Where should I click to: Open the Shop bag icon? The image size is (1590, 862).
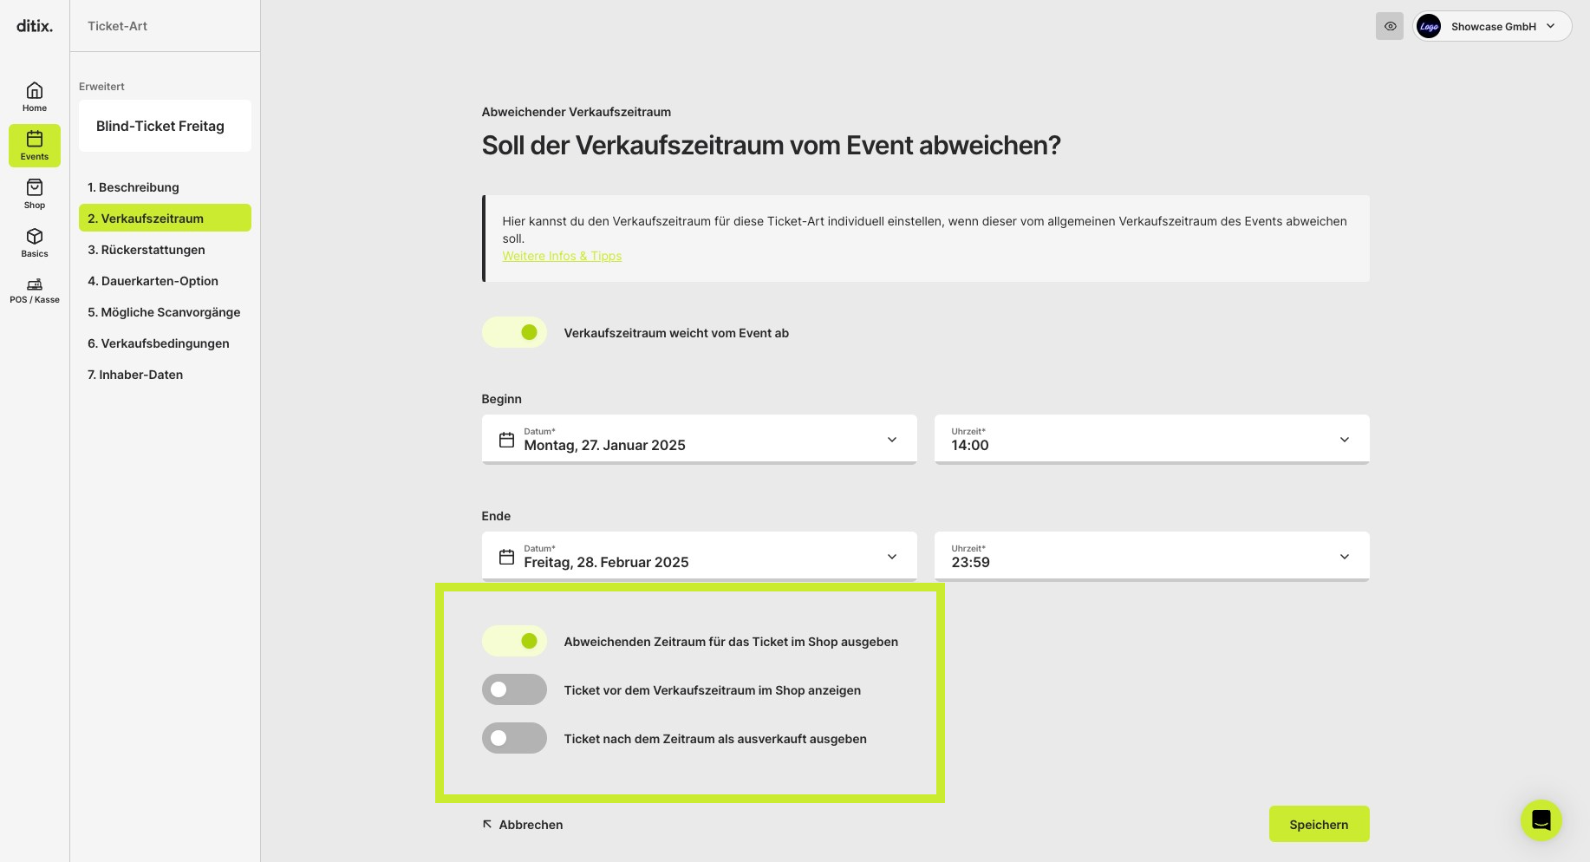[35, 187]
